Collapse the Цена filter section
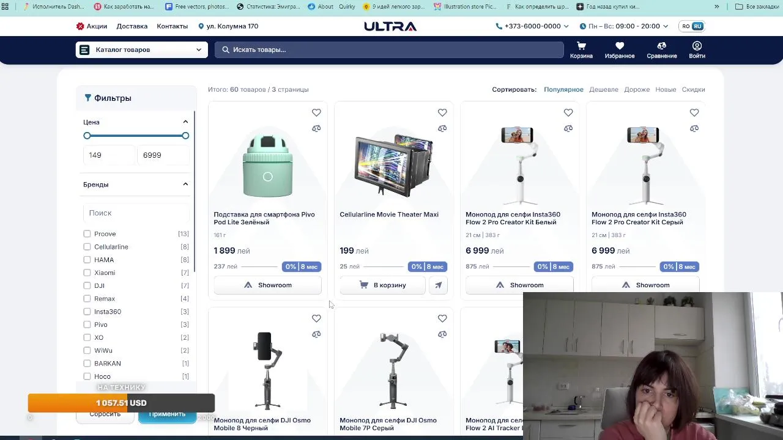This screenshot has height=440, width=783. tap(185, 122)
